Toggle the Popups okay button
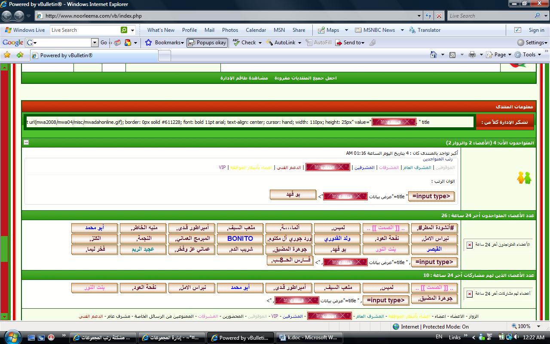 (x=207, y=43)
